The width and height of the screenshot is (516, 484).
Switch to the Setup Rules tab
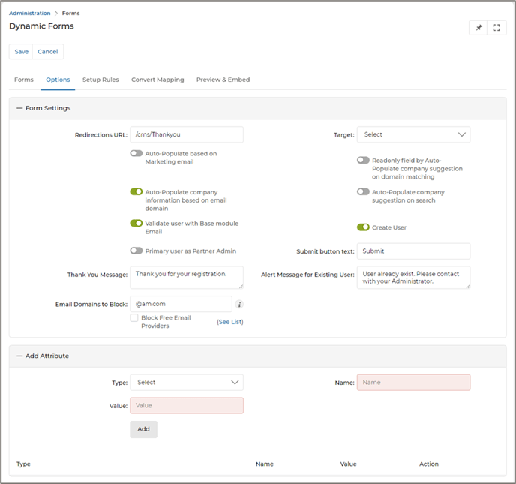coord(100,80)
